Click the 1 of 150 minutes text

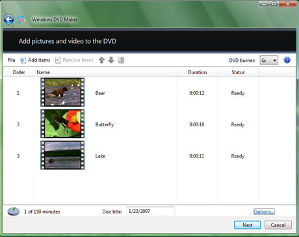coord(42,212)
